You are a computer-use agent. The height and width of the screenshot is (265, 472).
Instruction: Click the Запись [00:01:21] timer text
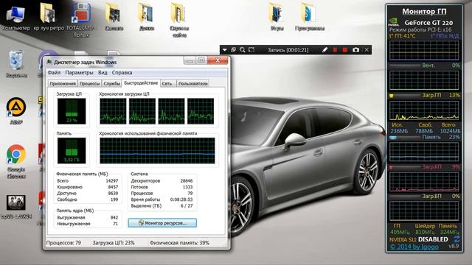click(x=288, y=50)
